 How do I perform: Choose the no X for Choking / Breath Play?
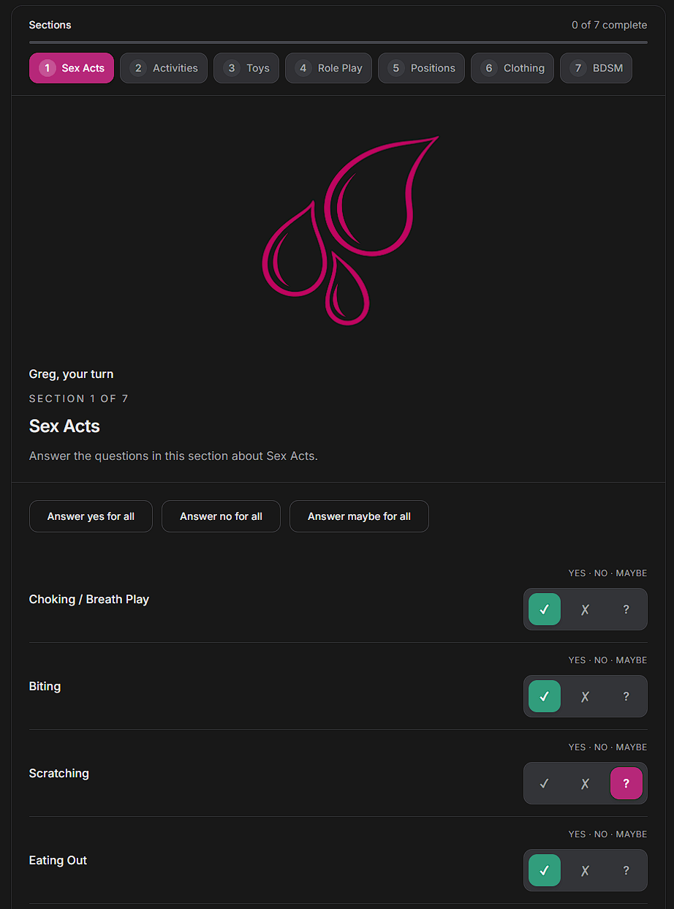[585, 609]
